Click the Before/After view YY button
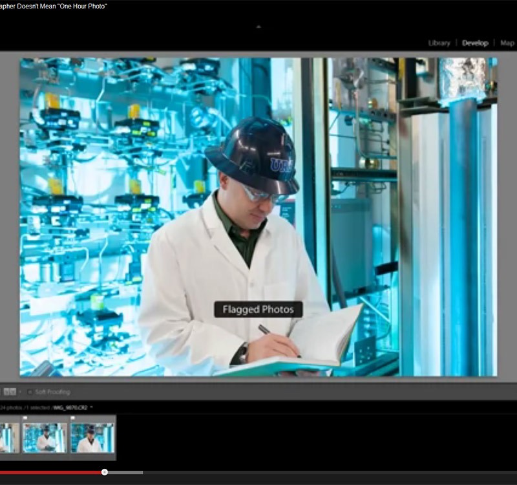The width and height of the screenshot is (517, 485). point(8,392)
